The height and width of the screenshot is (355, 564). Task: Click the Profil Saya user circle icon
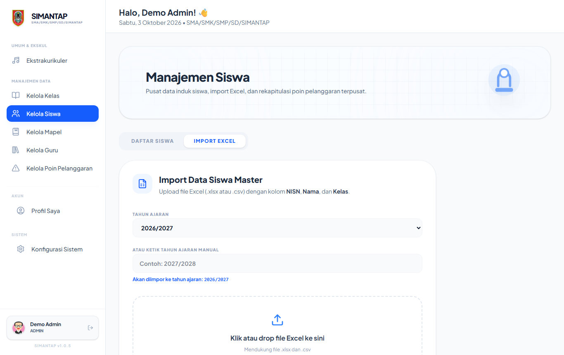click(x=21, y=211)
